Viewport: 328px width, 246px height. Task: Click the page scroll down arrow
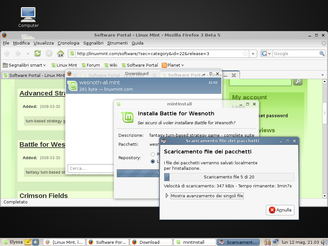324,196
